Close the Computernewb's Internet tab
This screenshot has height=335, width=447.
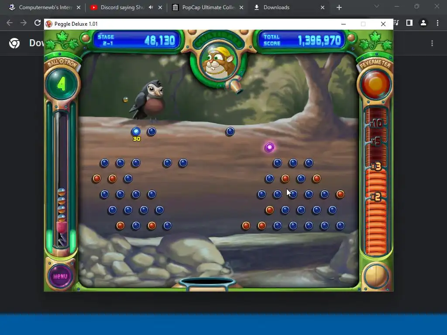[x=79, y=8]
